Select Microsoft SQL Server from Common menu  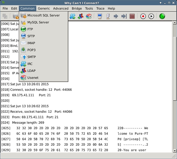click(x=43, y=15)
